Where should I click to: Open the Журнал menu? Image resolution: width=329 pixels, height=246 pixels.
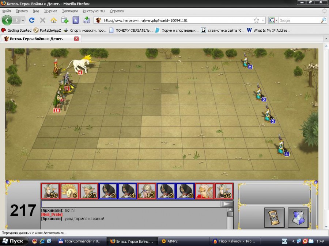tap(50, 11)
